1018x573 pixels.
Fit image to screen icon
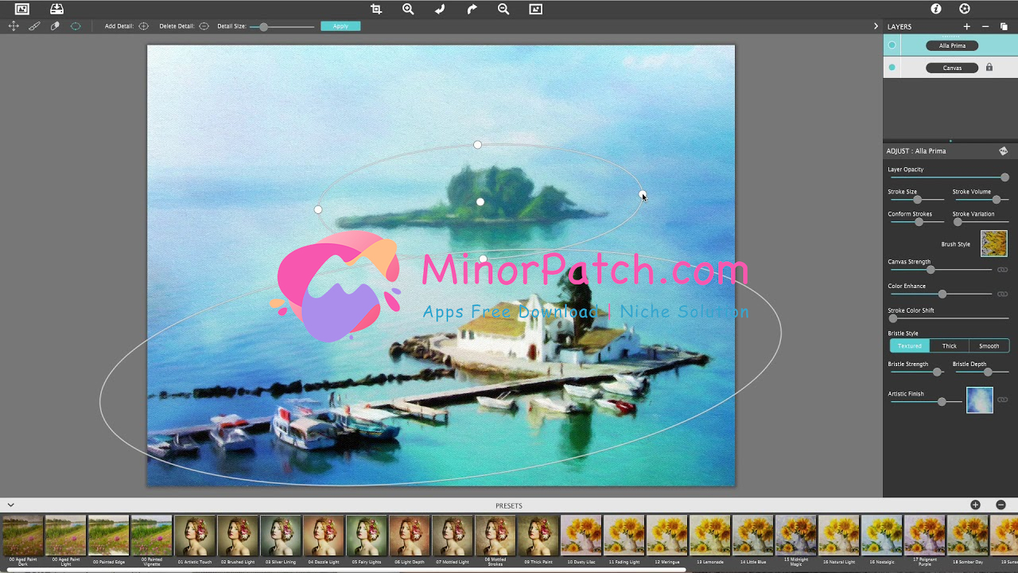(535, 9)
